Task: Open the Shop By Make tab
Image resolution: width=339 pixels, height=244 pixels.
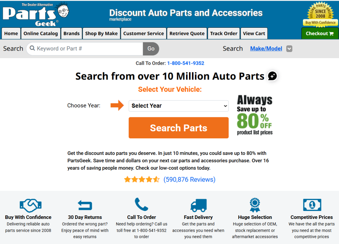Action: coord(101,33)
